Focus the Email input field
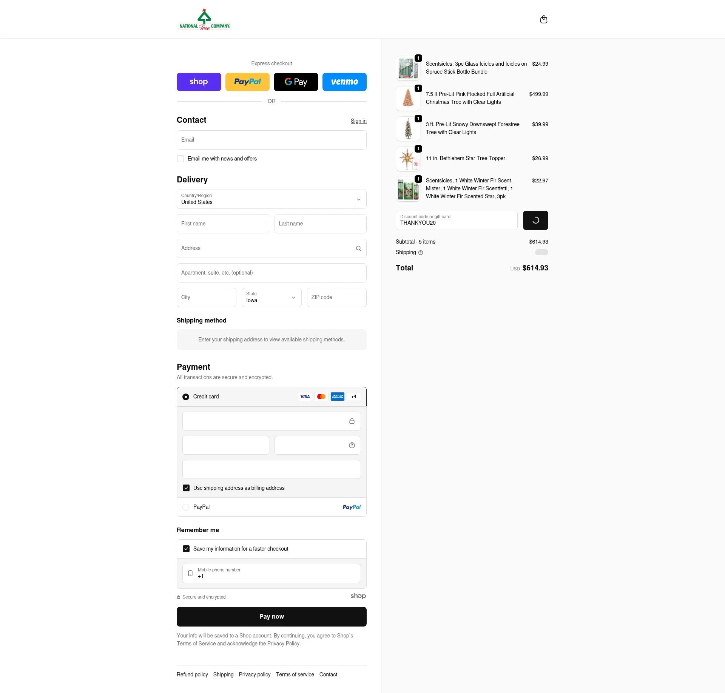This screenshot has height=693, width=725. [271, 140]
